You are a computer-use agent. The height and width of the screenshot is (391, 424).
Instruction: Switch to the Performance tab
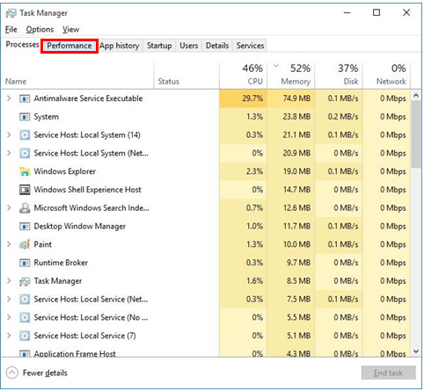tap(69, 46)
